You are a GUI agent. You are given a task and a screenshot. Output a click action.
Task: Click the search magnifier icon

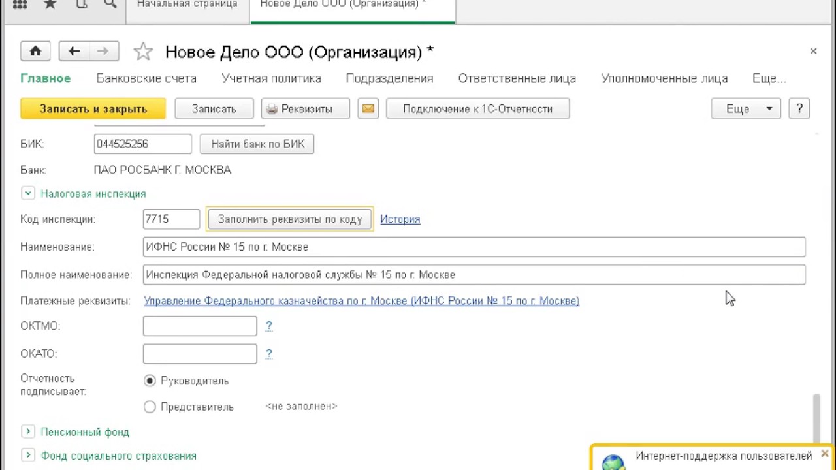(x=109, y=5)
